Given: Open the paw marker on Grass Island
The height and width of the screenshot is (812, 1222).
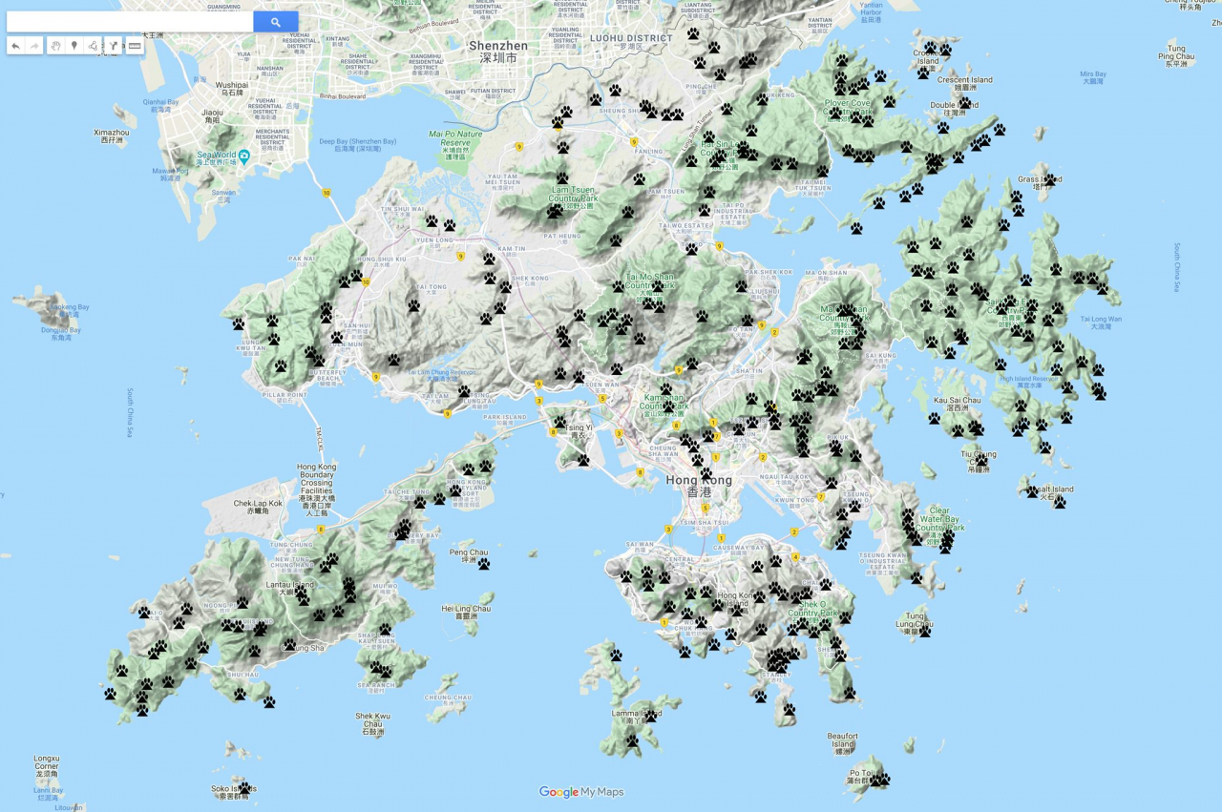Looking at the screenshot, I should [1050, 179].
